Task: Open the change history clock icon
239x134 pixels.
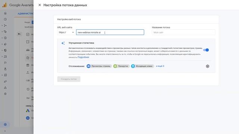Action: point(28,89)
